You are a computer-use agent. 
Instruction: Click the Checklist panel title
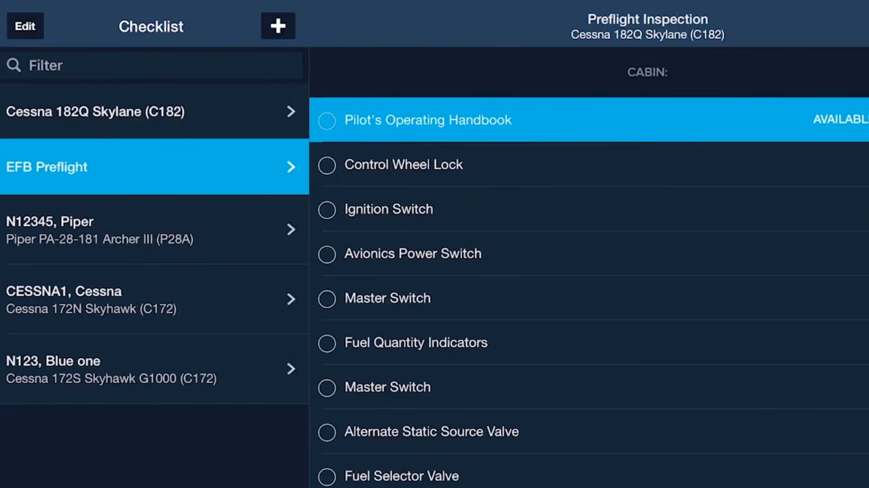151,27
